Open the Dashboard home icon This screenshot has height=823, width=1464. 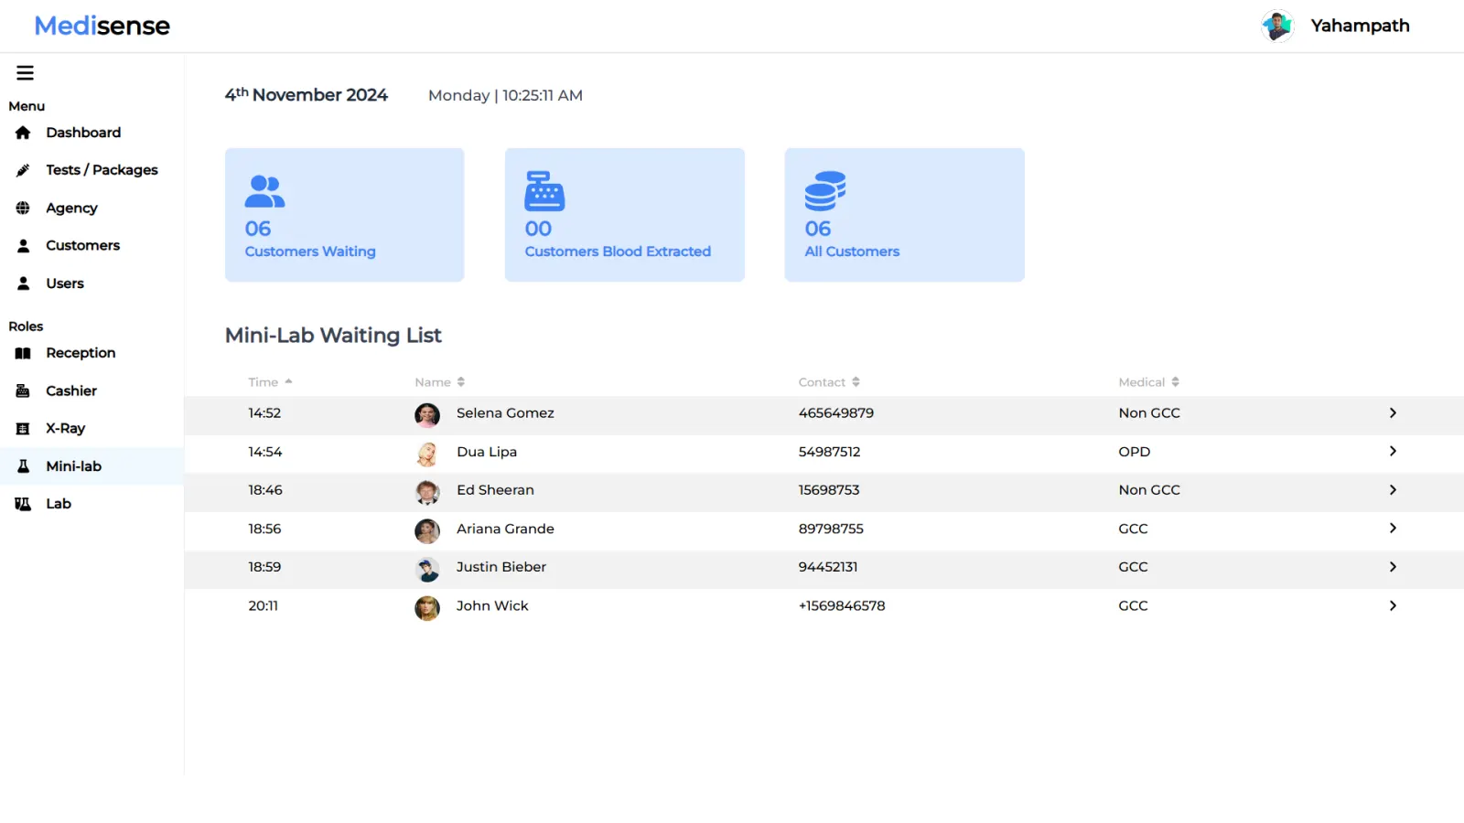(x=23, y=133)
